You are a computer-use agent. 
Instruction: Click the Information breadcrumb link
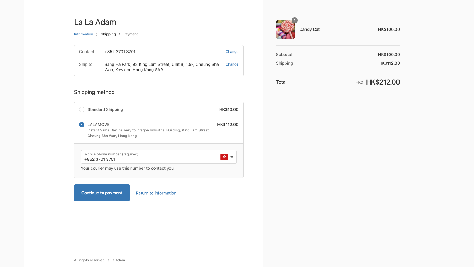84,34
